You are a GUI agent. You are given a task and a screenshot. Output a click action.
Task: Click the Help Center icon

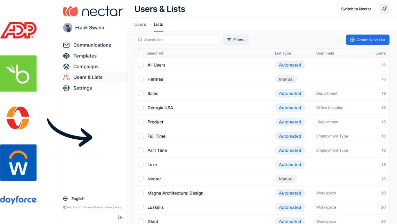[x=65, y=207]
